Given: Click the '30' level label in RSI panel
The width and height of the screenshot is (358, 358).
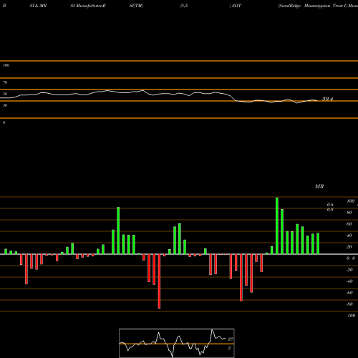Looking at the screenshot, I should click(x=5, y=105).
